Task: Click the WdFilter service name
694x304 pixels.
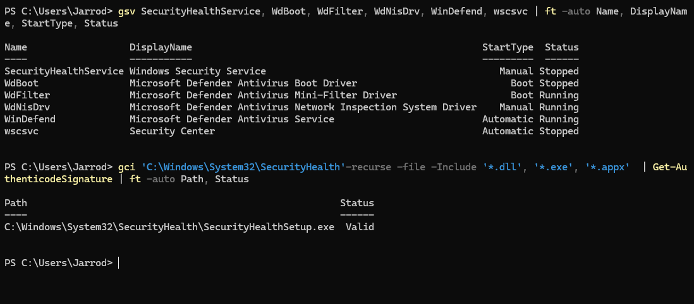Action: point(27,95)
